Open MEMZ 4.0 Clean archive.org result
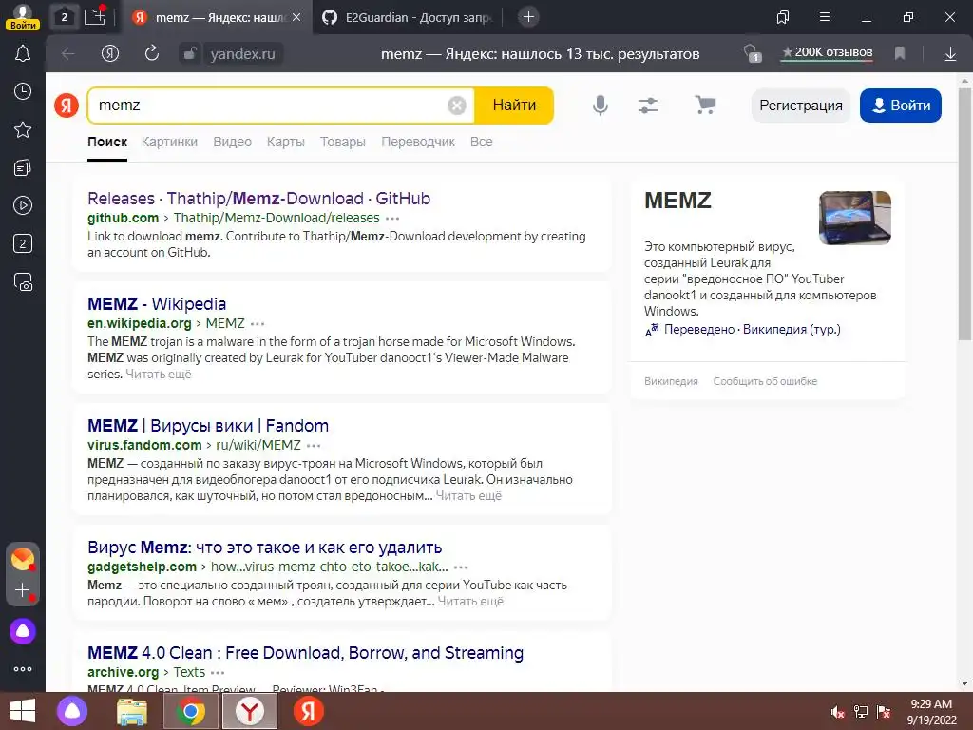The height and width of the screenshot is (730, 973). tap(305, 653)
